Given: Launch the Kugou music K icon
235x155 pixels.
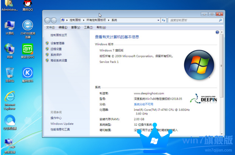Looking at the screenshot, I should click(27, 75).
